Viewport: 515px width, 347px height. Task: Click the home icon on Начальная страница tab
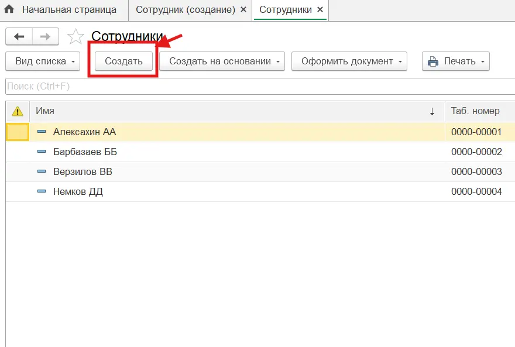tap(9, 10)
